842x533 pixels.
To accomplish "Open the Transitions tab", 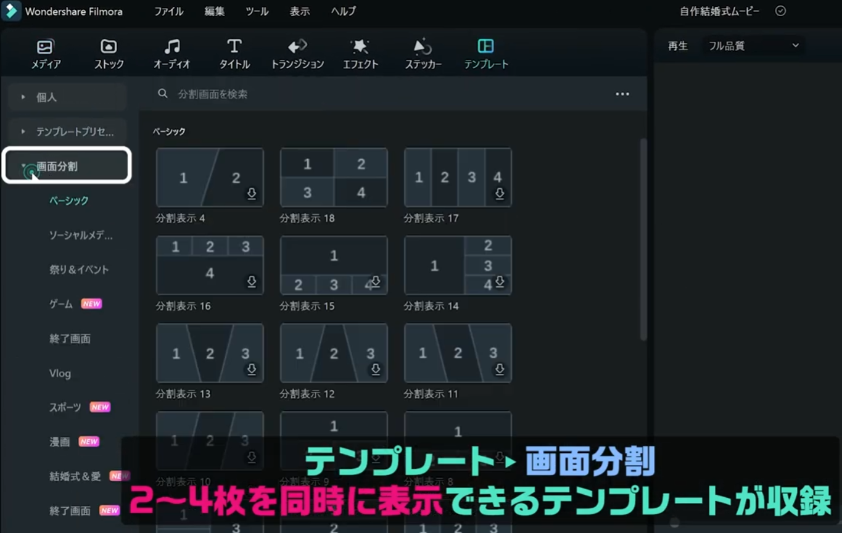I will (x=297, y=54).
